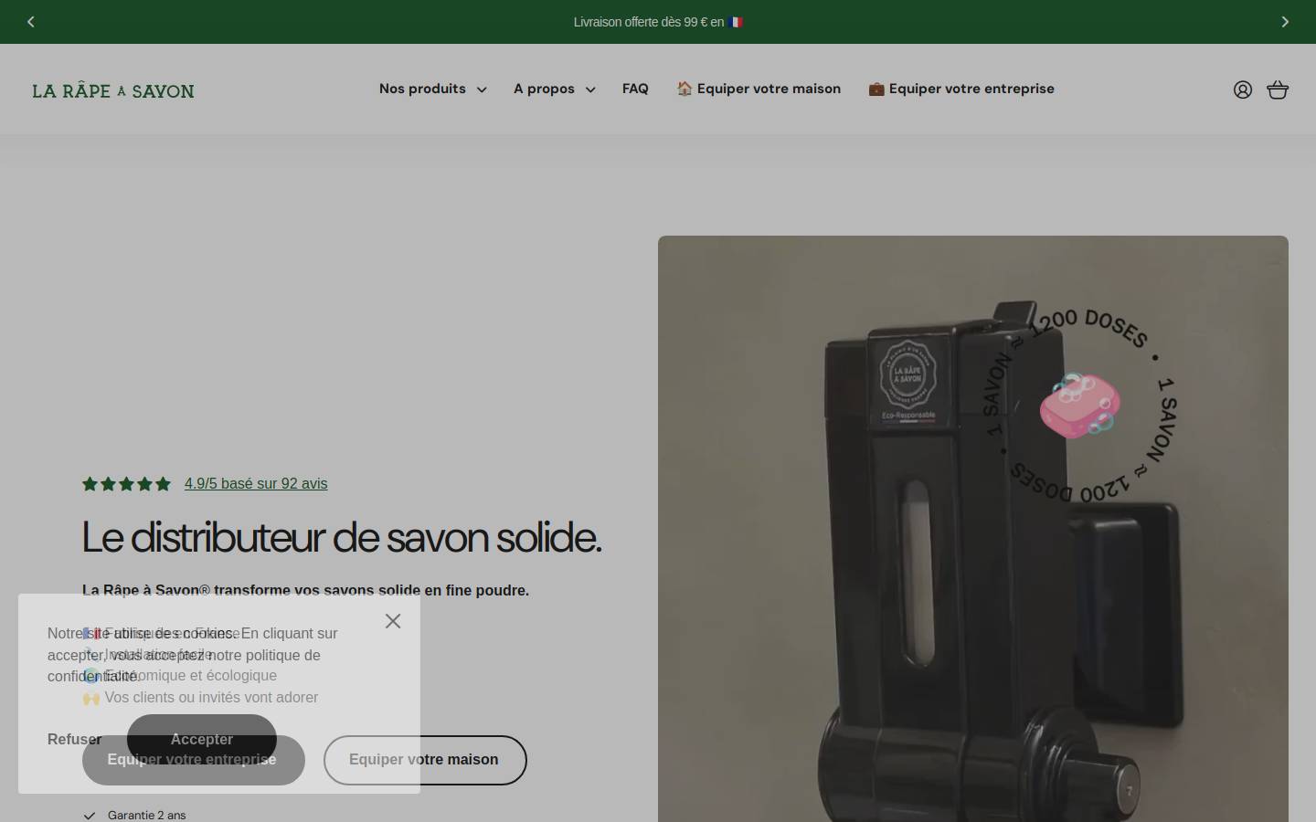Open the FAQ page
1316x822 pixels.
point(635,89)
